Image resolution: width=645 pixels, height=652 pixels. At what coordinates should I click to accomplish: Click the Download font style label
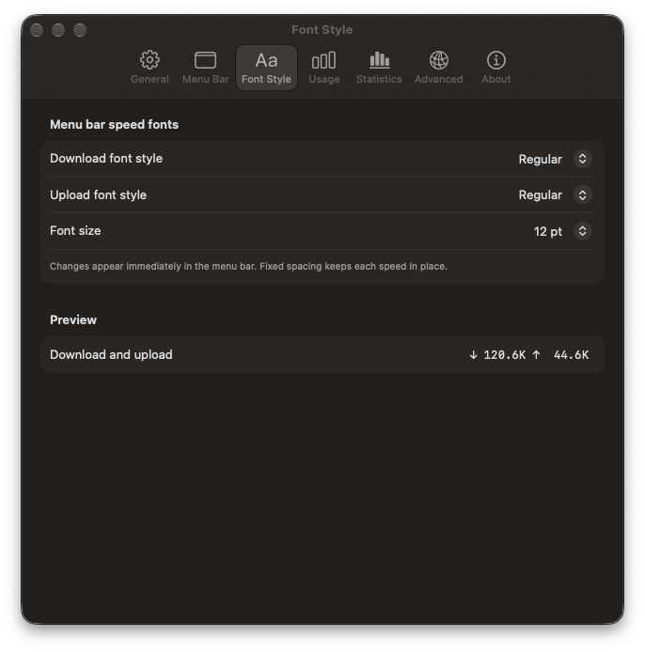click(x=106, y=159)
